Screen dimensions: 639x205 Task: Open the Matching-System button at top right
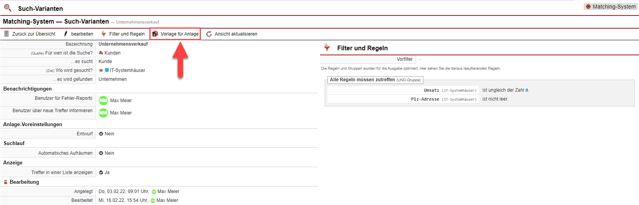point(610,7)
